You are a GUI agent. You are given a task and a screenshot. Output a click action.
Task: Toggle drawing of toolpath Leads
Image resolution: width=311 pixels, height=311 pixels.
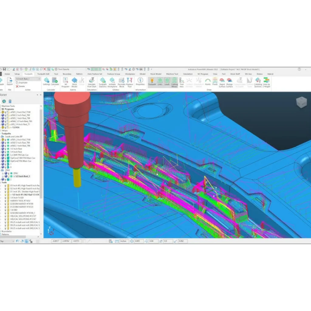(167, 82)
